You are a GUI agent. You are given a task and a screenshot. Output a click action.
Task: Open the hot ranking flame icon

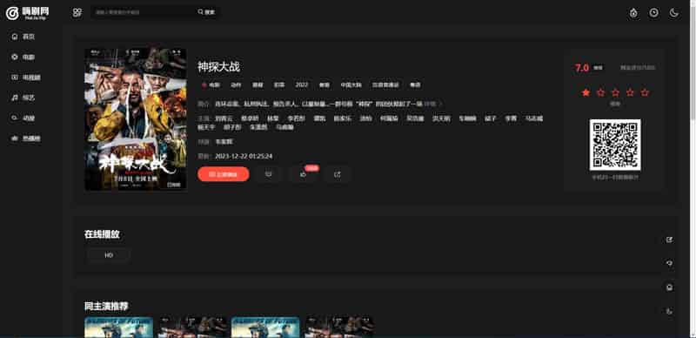click(633, 13)
